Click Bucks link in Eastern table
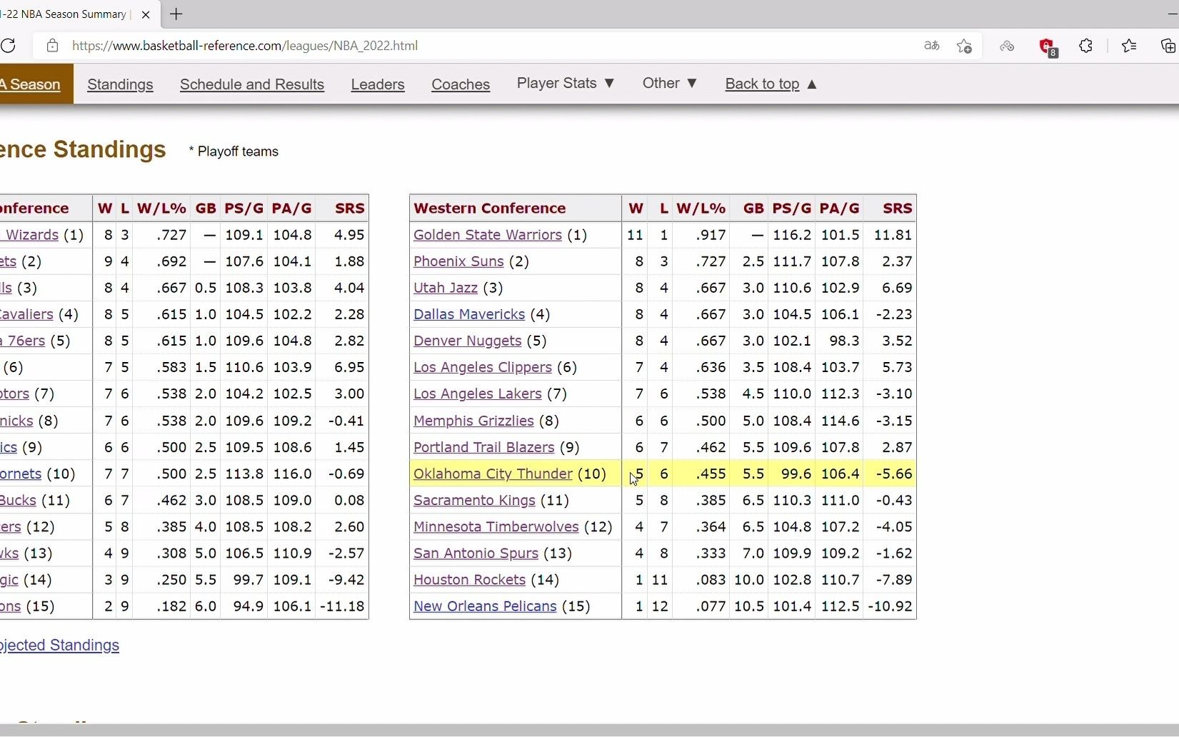 point(18,500)
